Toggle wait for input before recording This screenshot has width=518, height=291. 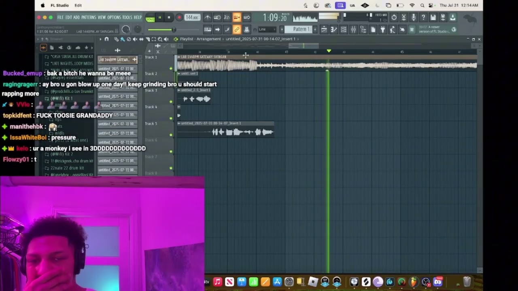(x=217, y=17)
